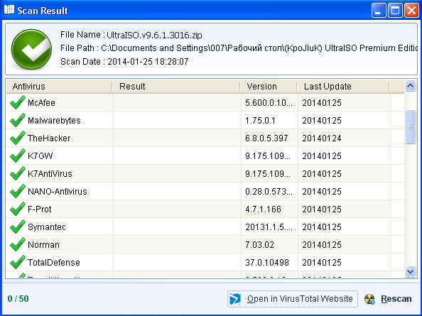The height and width of the screenshot is (316, 422).
Task: Select the Symantec row in results
Action: pyautogui.click(x=205, y=227)
